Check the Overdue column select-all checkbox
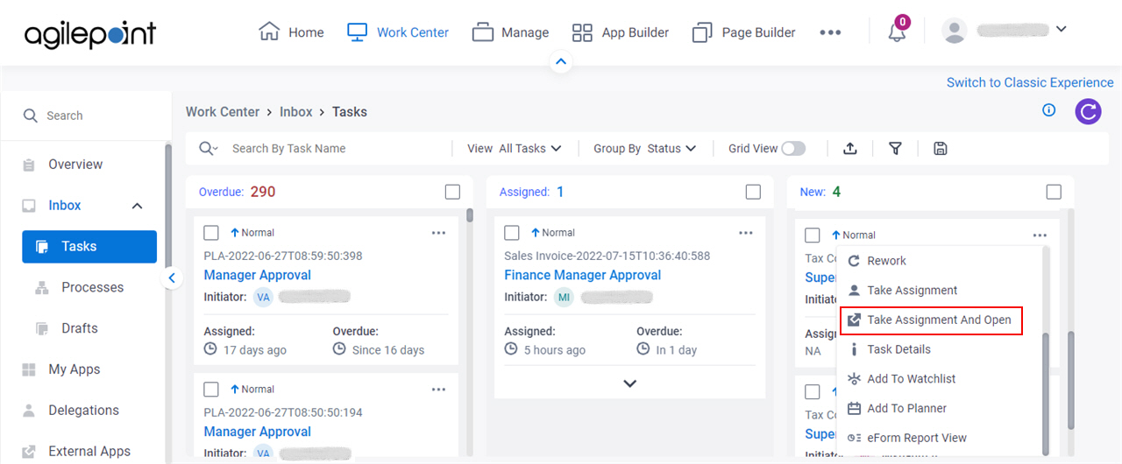The width and height of the screenshot is (1122, 464). (x=452, y=192)
